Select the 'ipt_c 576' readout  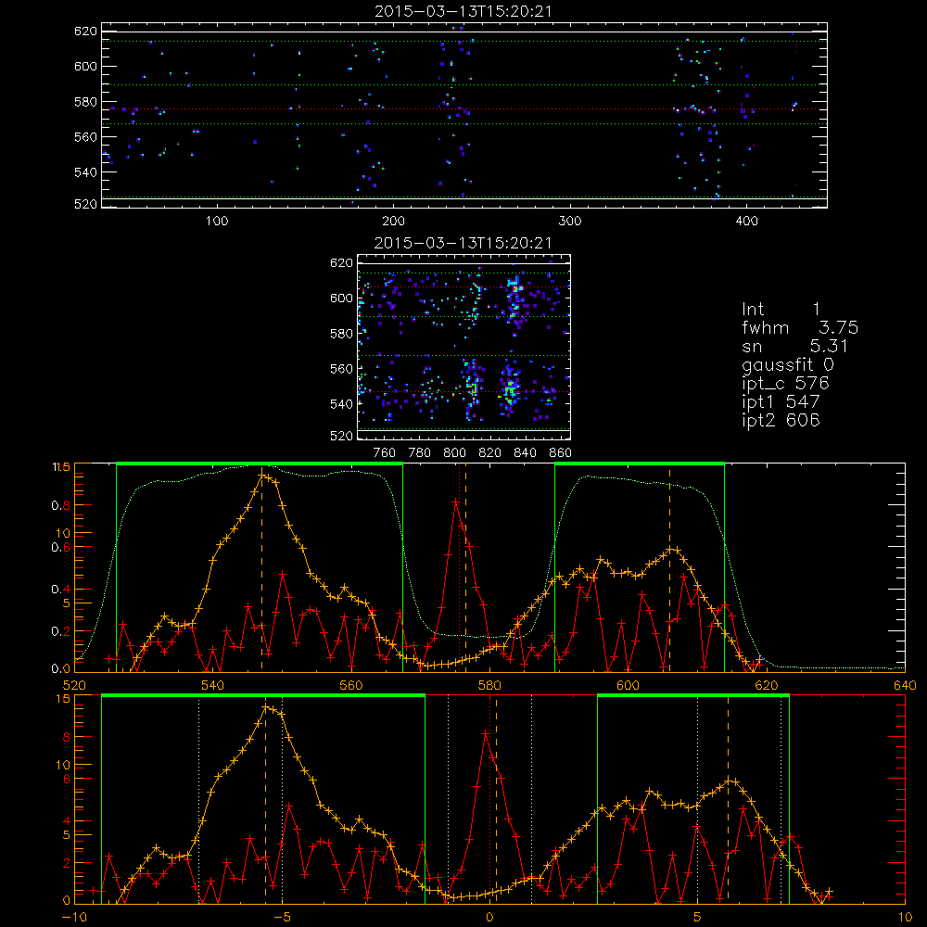click(x=786, y=384)
